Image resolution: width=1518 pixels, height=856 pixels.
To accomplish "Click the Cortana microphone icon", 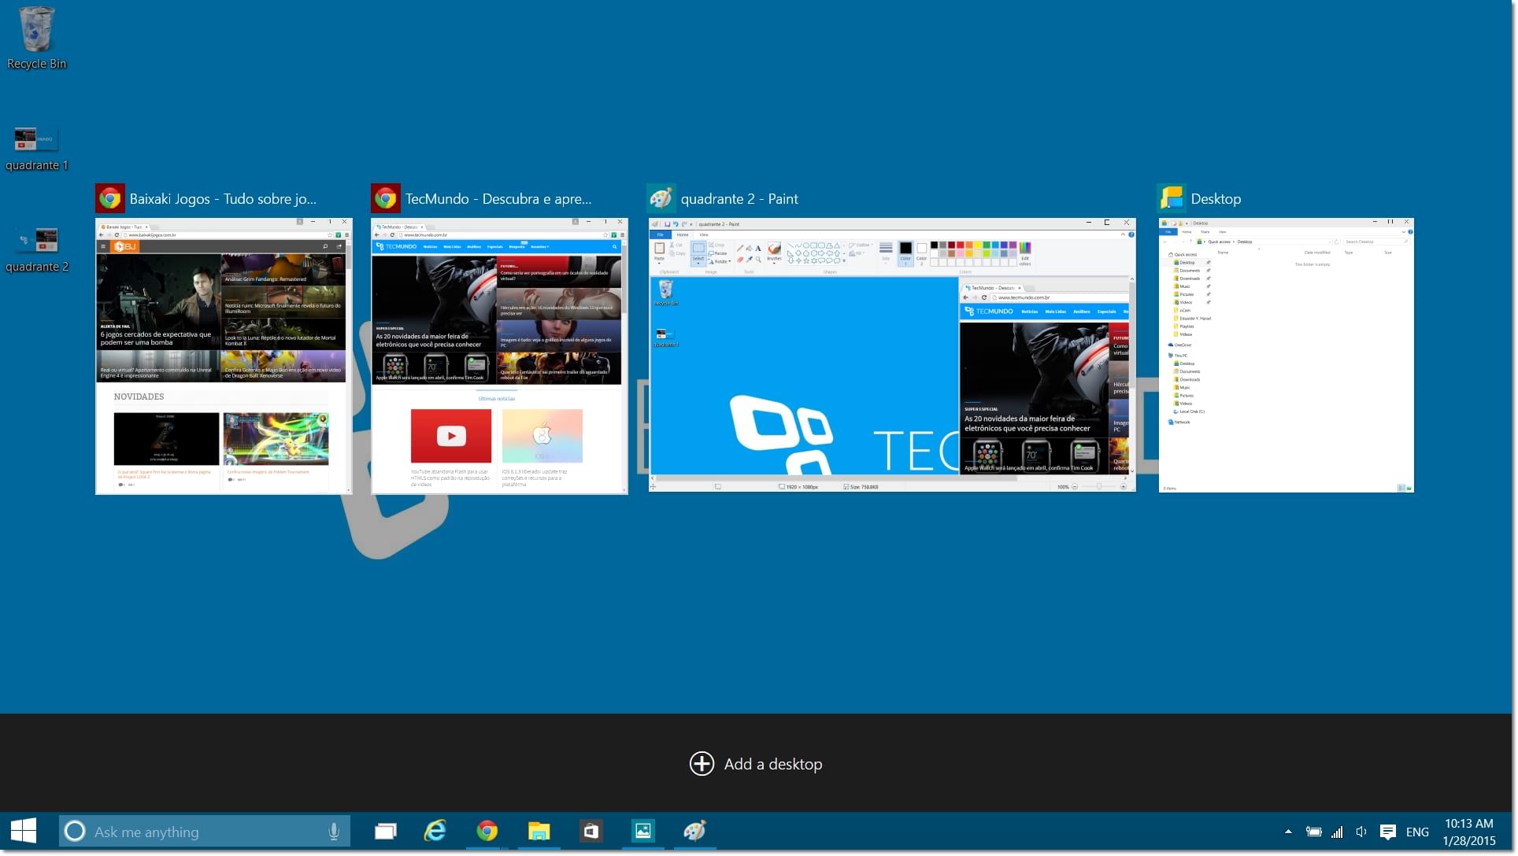I will click(x=334, y=832).
